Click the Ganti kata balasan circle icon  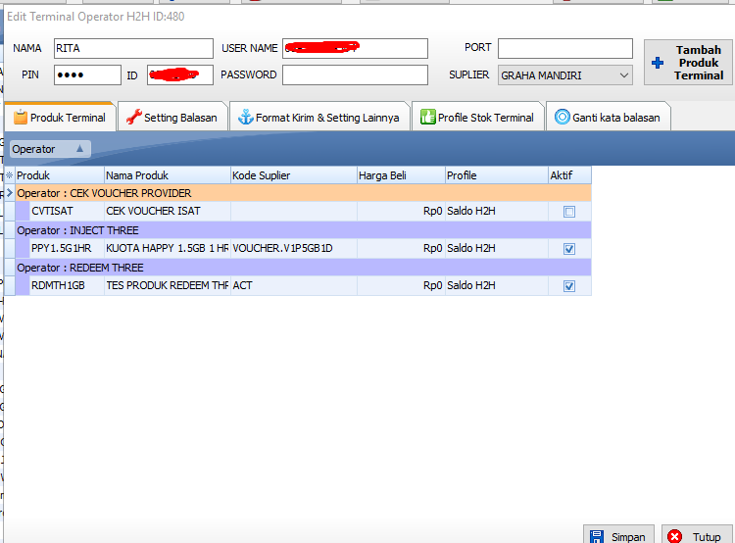(562, 118)
